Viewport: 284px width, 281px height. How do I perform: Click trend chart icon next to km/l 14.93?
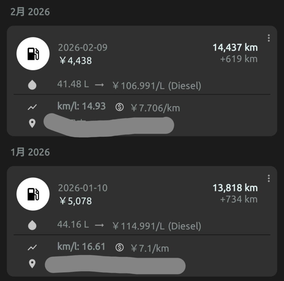point(32,107)
